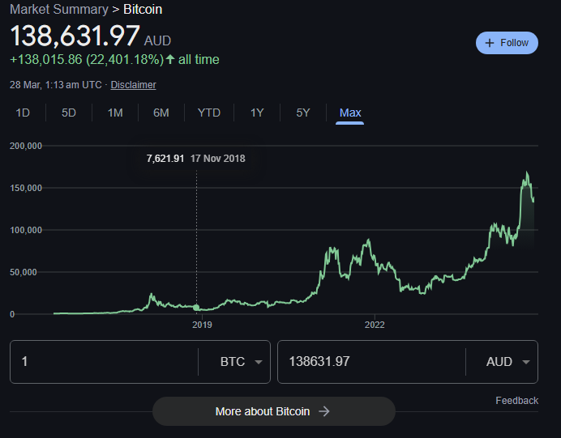Viewport: 561px width, 438px height.
Task: Switch to the 6M time range
Action: 161,113
